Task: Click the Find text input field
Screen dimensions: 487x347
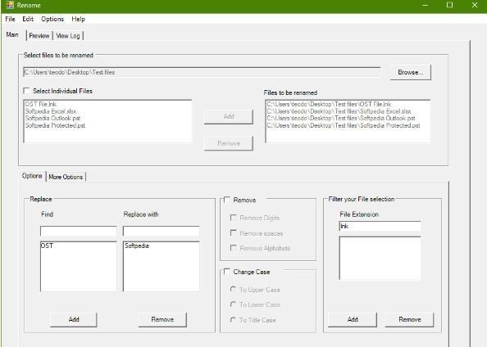Action: pyautogui.click(x=79, y=231)
